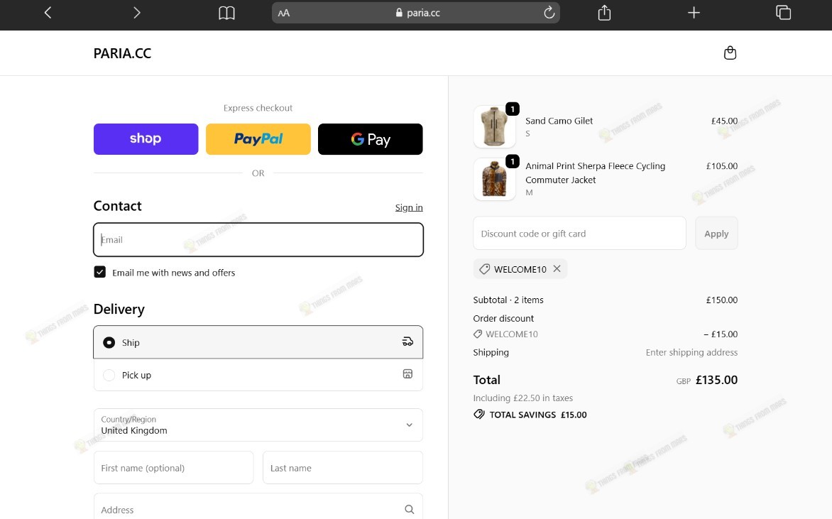
Task: Select the Ship delivery radio option
Action: tap(109, 343)
